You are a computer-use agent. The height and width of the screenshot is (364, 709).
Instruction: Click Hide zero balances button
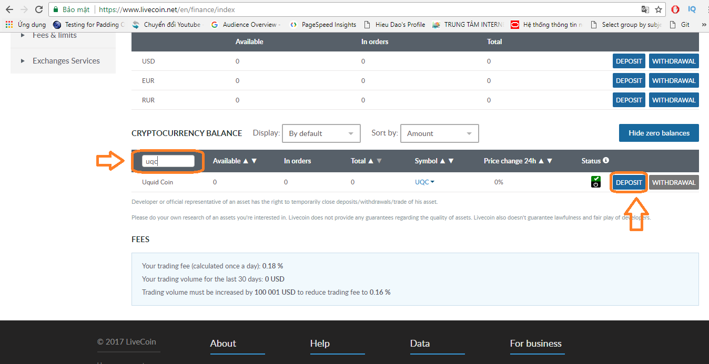click(659, 133)
